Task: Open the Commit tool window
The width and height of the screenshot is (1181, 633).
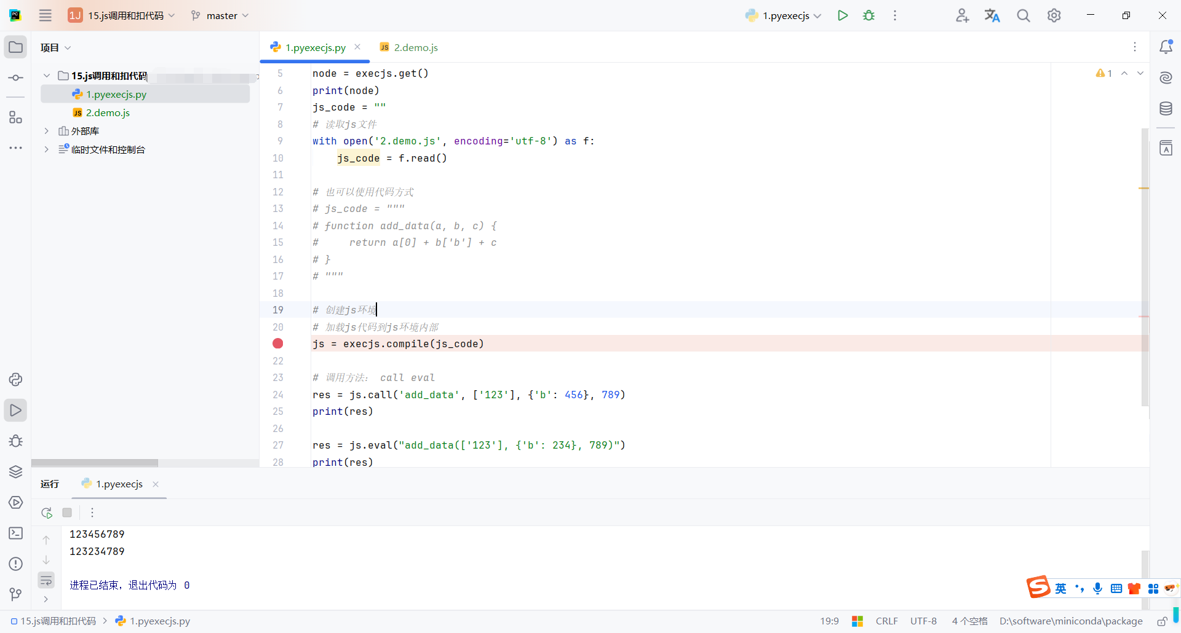Action: pos(15,78)
